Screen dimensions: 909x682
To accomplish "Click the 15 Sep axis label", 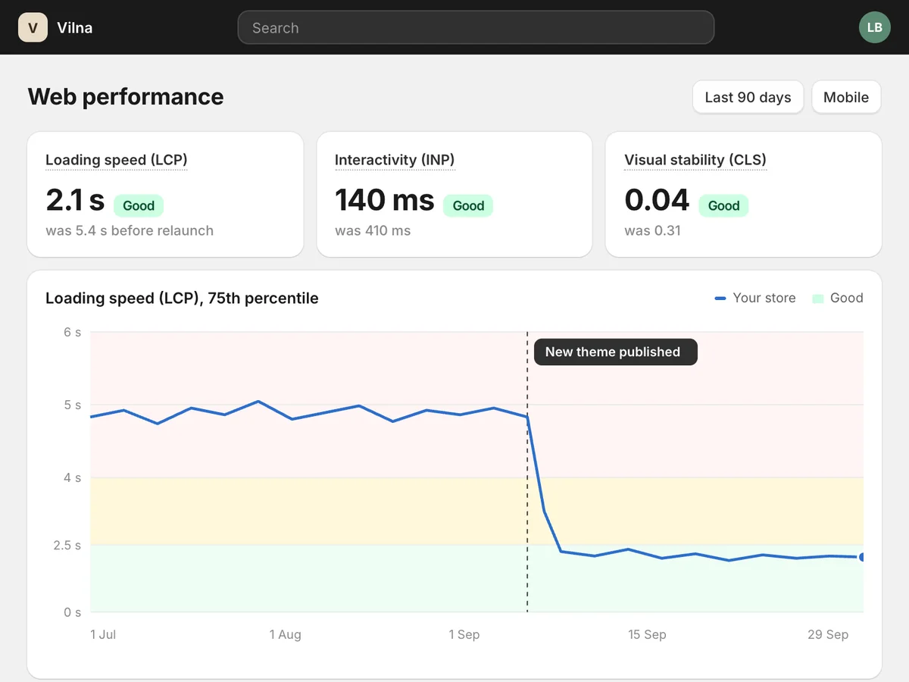I will point(647,634).
